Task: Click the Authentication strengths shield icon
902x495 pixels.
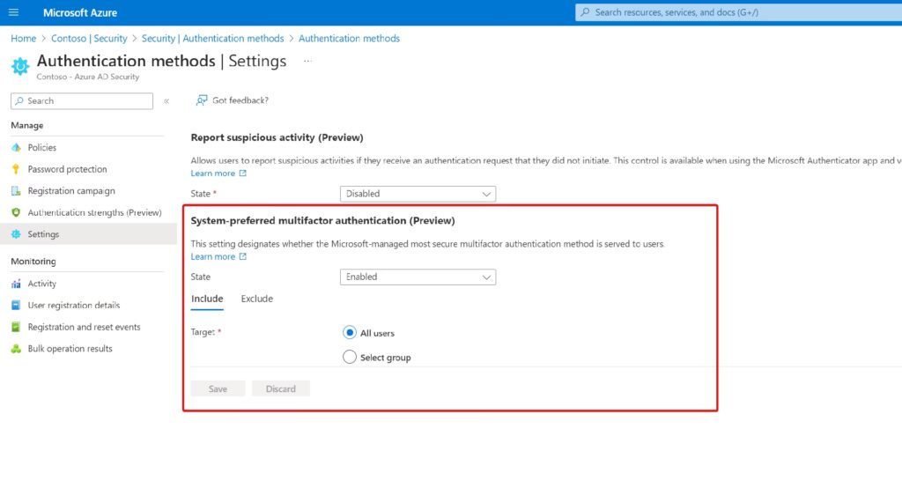Action: pos(16,213)
